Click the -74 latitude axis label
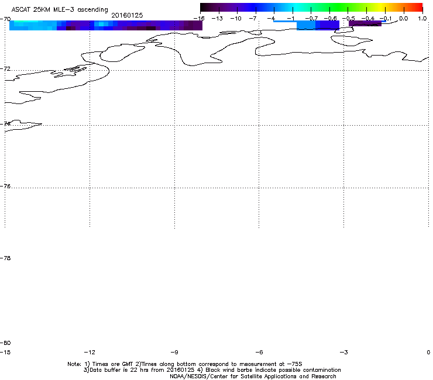The height and width of the screenshot is (380, 433). (5, 123)
